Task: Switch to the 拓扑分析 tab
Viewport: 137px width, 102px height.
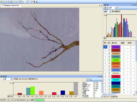Action: [114, 97]
